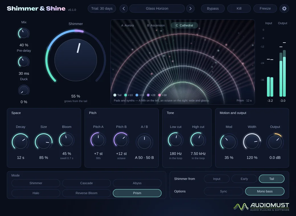Go to next preset with right chevron
Image resolution: width=296 pixels, height=216 pixels.
(x=190, y=9)
